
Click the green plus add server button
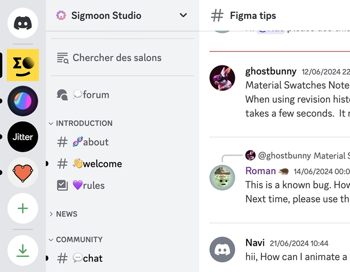23,209
